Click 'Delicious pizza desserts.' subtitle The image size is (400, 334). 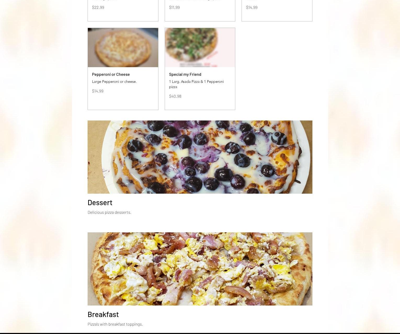point(109,212)
